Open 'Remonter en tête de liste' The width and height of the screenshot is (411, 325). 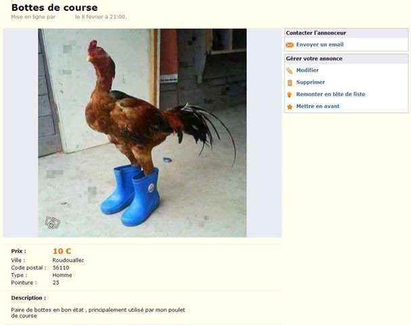tap(330, 94)
